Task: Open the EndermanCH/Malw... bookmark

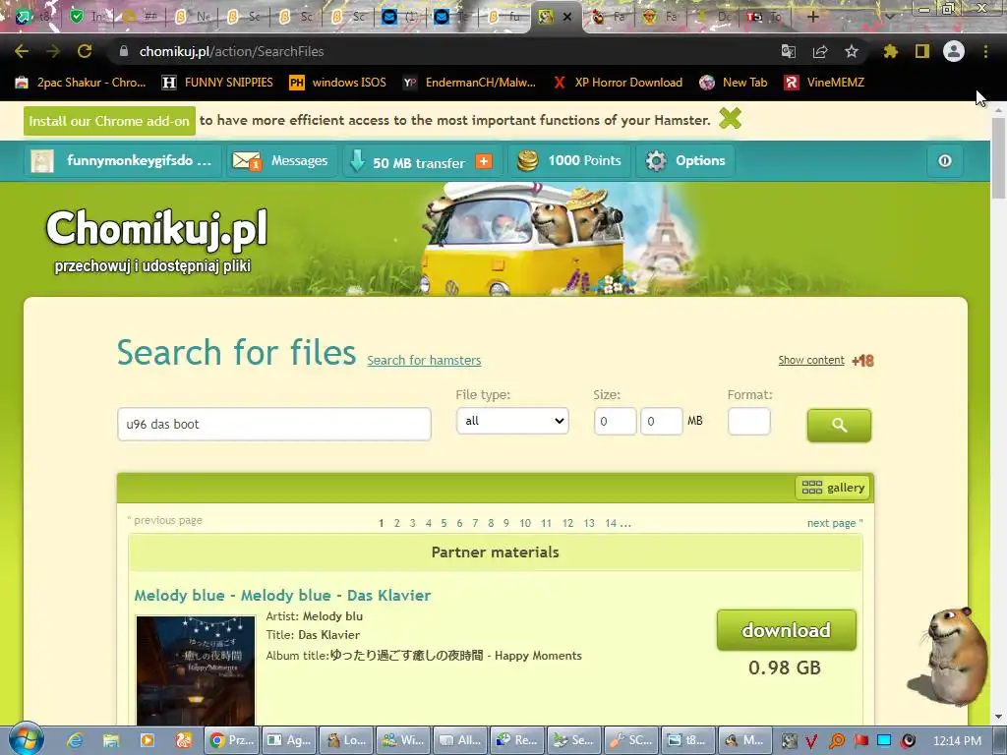Action: coord(469,83)
